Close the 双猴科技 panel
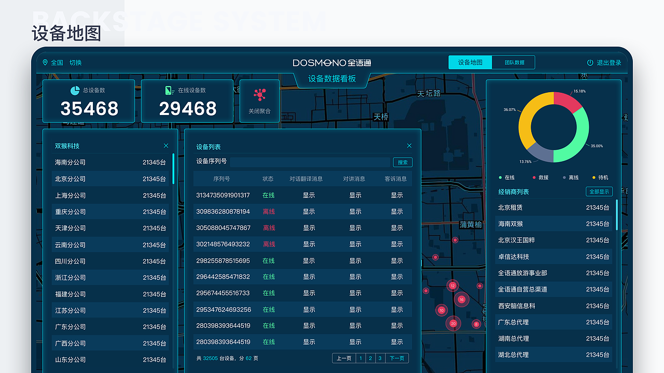 coord(166,146)
